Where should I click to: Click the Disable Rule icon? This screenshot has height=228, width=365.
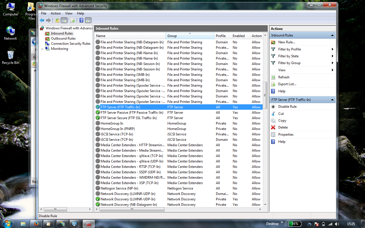273,107
